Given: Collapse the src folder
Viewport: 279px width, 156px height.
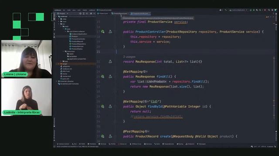Looking at the screenshot, I should click(x=59, y=24).
